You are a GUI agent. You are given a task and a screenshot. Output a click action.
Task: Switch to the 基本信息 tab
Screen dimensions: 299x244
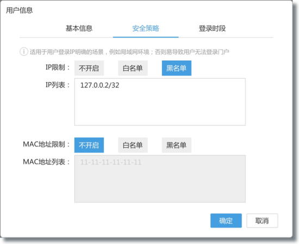click(x=79, y=28)
